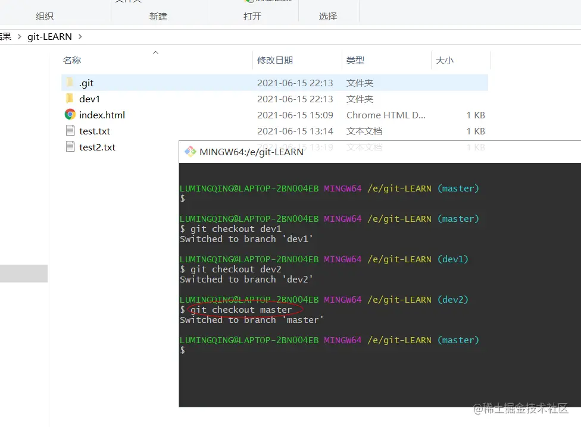The image size is (581, 427).
Task: Select highlighted item in left navigation pane
Action: 24,274
